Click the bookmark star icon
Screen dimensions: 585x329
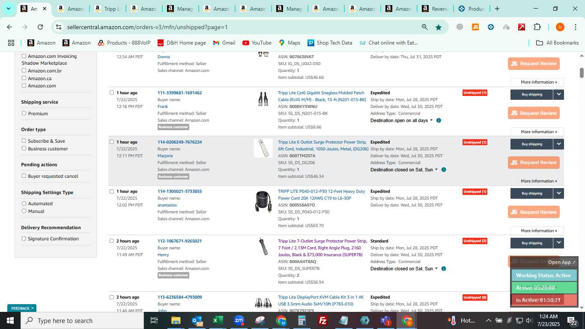tap(439, 27)
